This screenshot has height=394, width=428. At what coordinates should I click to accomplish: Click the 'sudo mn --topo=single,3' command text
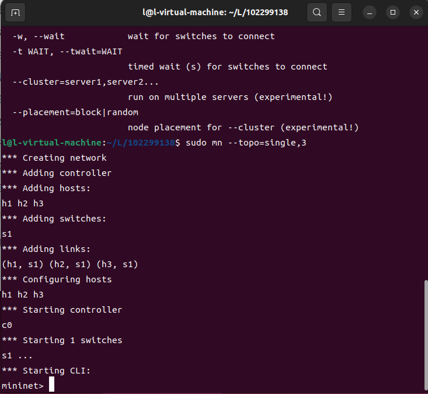246,143
